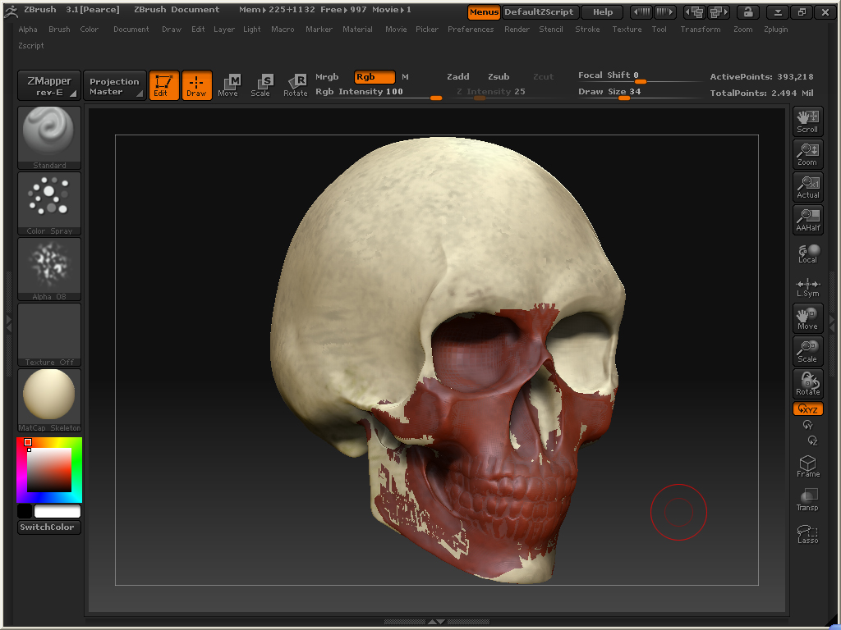Image resolution: width=841 pixels, height=630 pixels.
Task: Toggle the Rgb paint mode
Action: (375, 77)
